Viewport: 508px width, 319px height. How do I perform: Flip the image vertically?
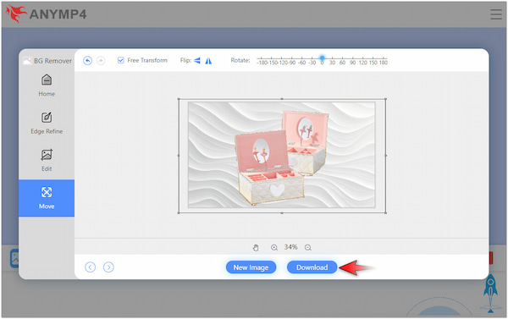(197, 61)
